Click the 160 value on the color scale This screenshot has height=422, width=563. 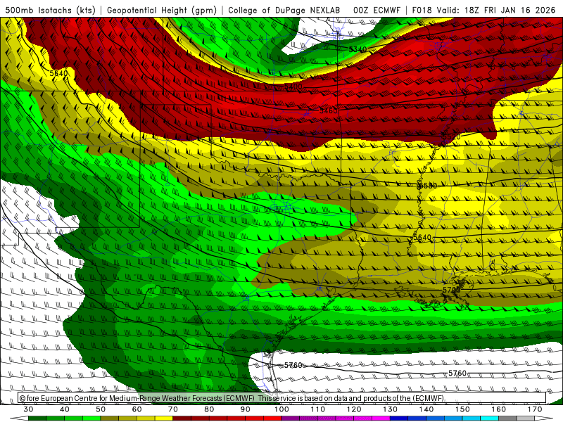(x=499, y=409)
